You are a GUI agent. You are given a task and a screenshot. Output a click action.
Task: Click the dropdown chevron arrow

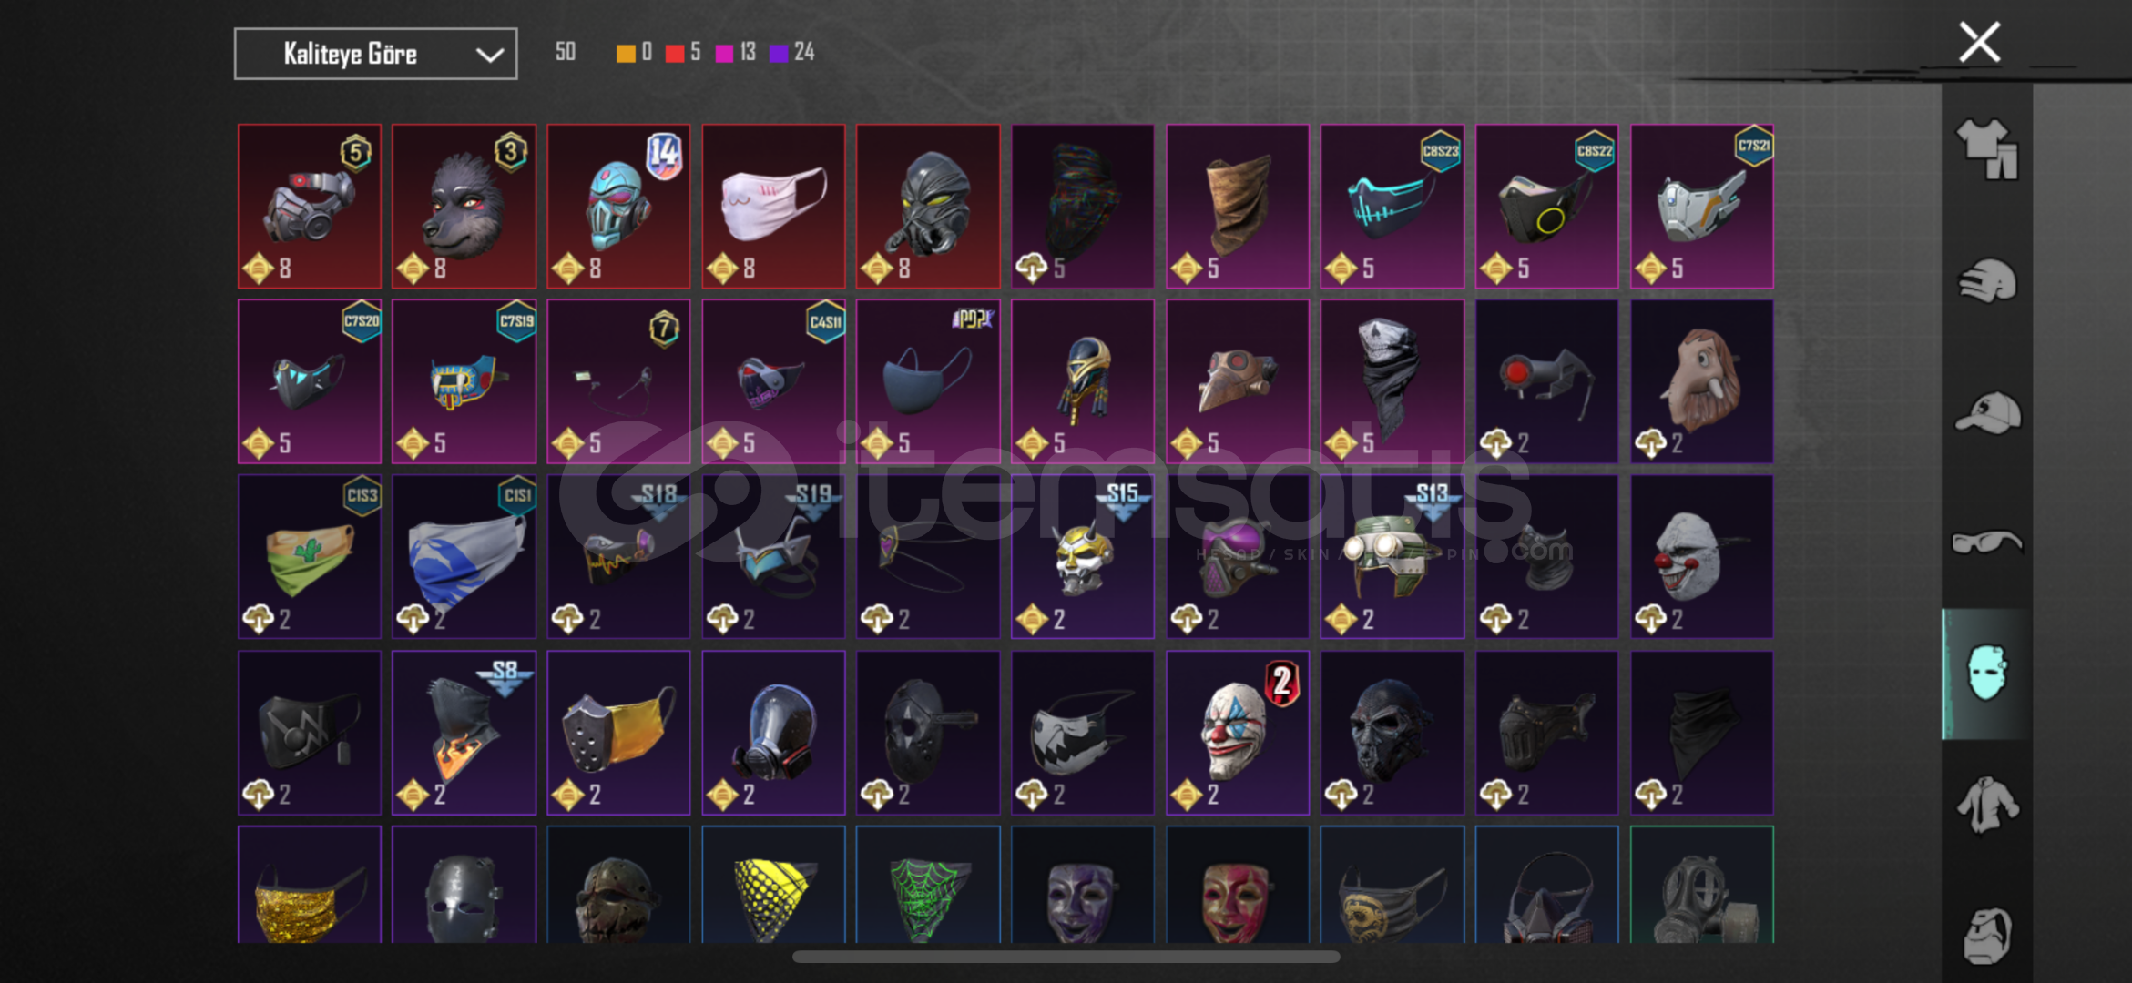tap(490, 55)
